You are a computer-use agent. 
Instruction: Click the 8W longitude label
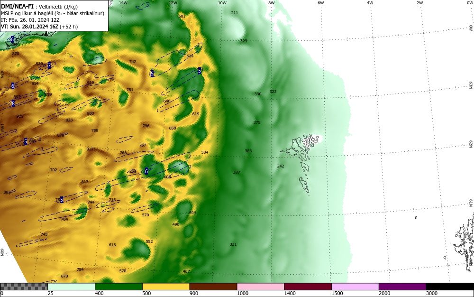(272, 3)
